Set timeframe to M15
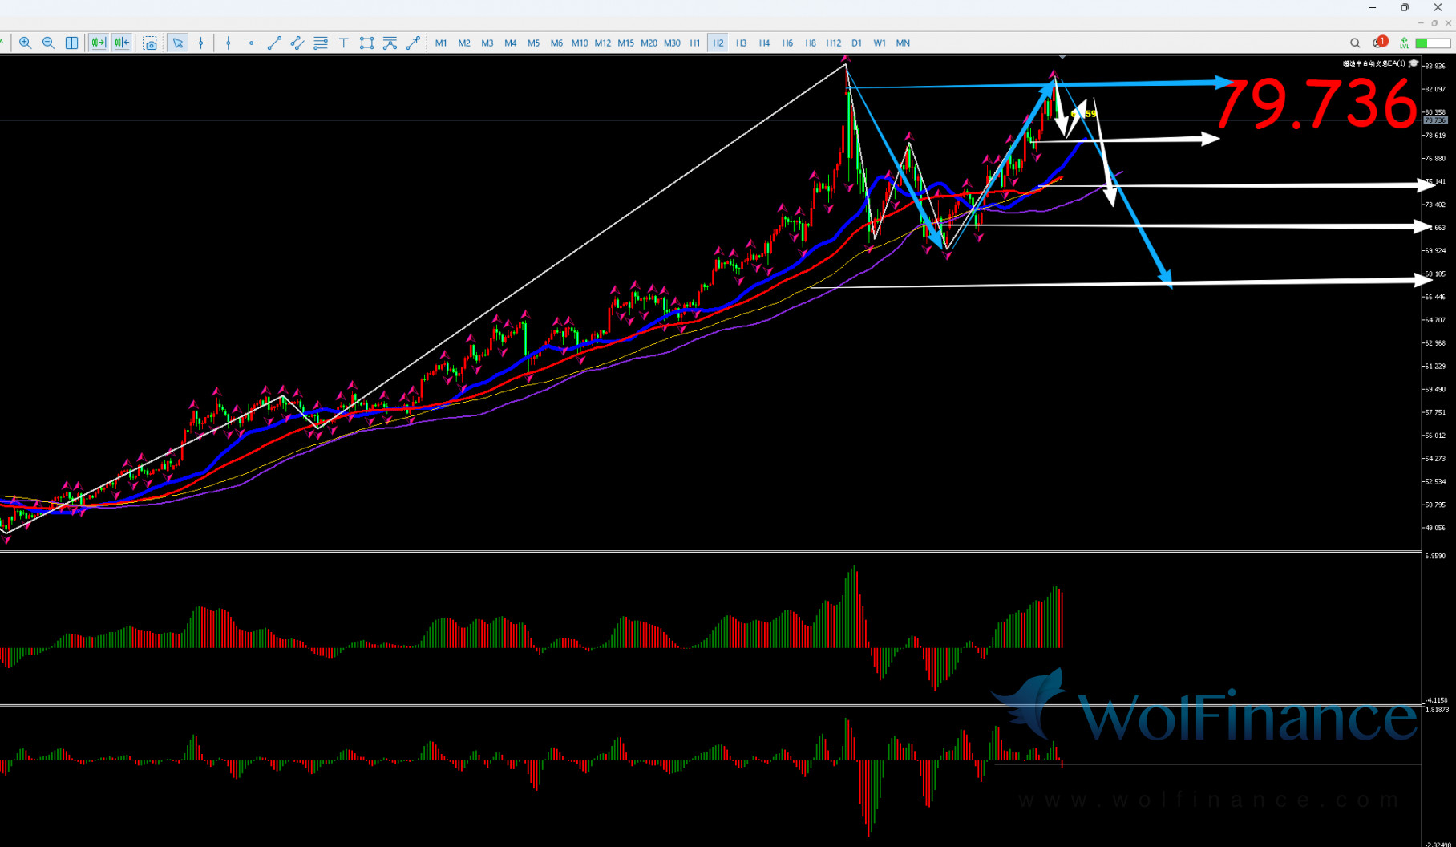 click(625, 43)
